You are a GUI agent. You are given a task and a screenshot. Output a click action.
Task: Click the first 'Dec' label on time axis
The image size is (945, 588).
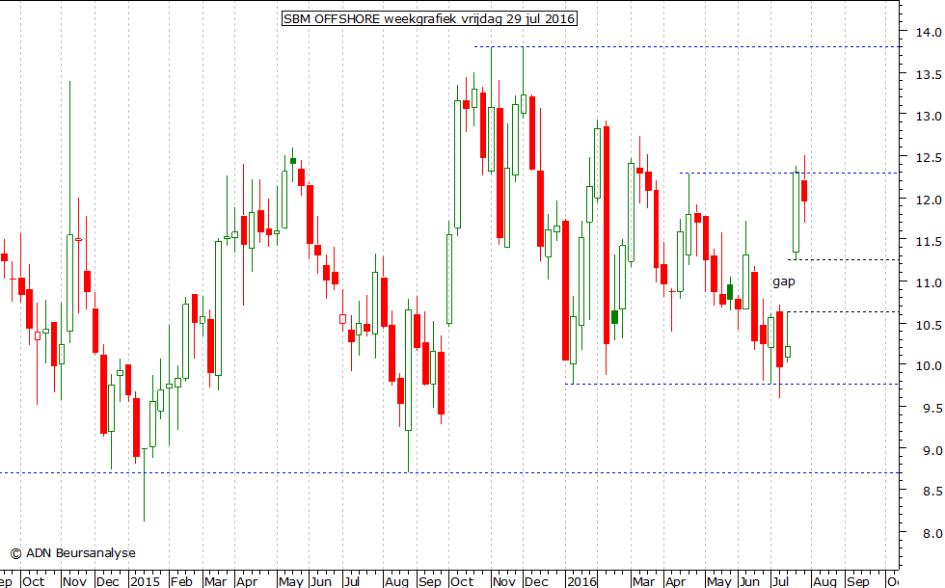tap(108, 581)
